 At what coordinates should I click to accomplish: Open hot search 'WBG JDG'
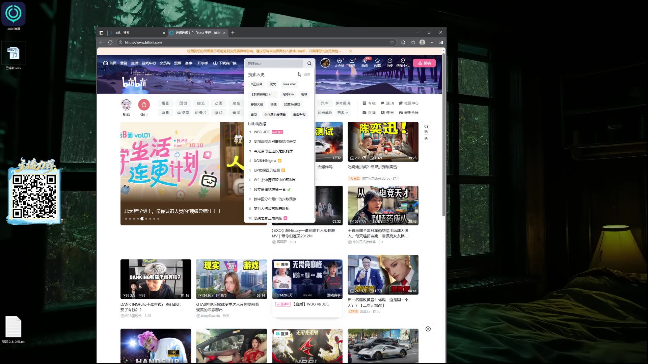(x=279, y=132)
